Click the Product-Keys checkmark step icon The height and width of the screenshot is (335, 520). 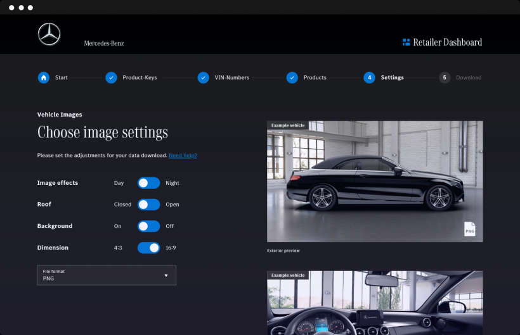pos(111,77)
